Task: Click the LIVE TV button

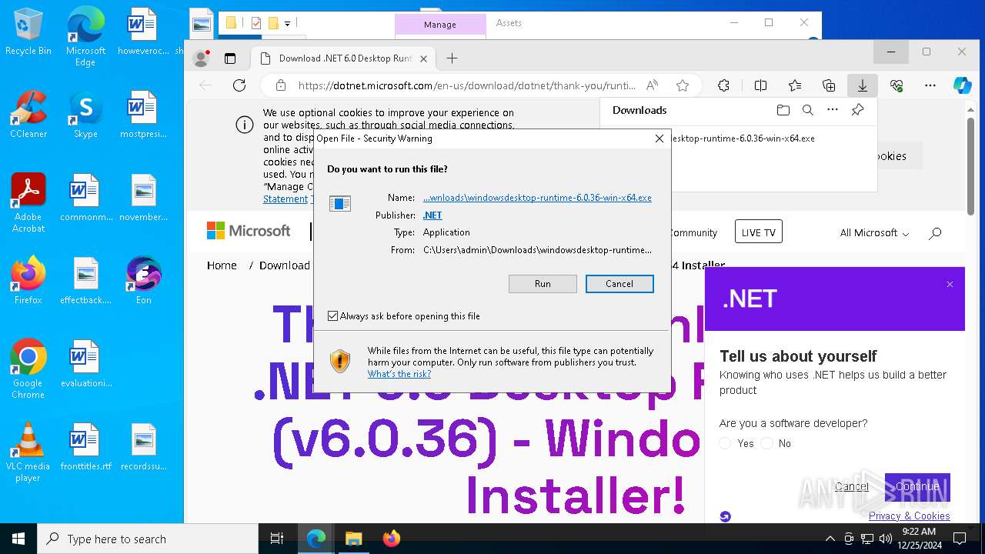Action: coord(758,232)
